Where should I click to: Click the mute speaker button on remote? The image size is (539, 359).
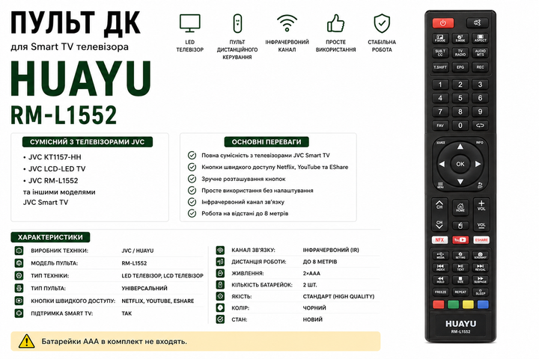(478, 23)
